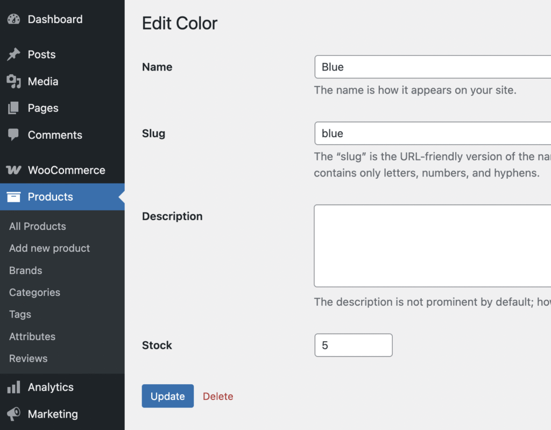
Task: Click the Products archive box icon
Action: tap(13, 197)
